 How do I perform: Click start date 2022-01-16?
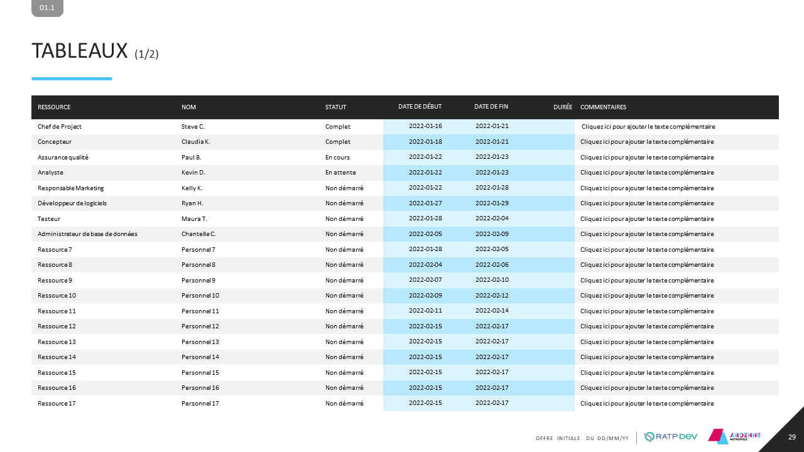pyautogui.click(x=425, y=126)
